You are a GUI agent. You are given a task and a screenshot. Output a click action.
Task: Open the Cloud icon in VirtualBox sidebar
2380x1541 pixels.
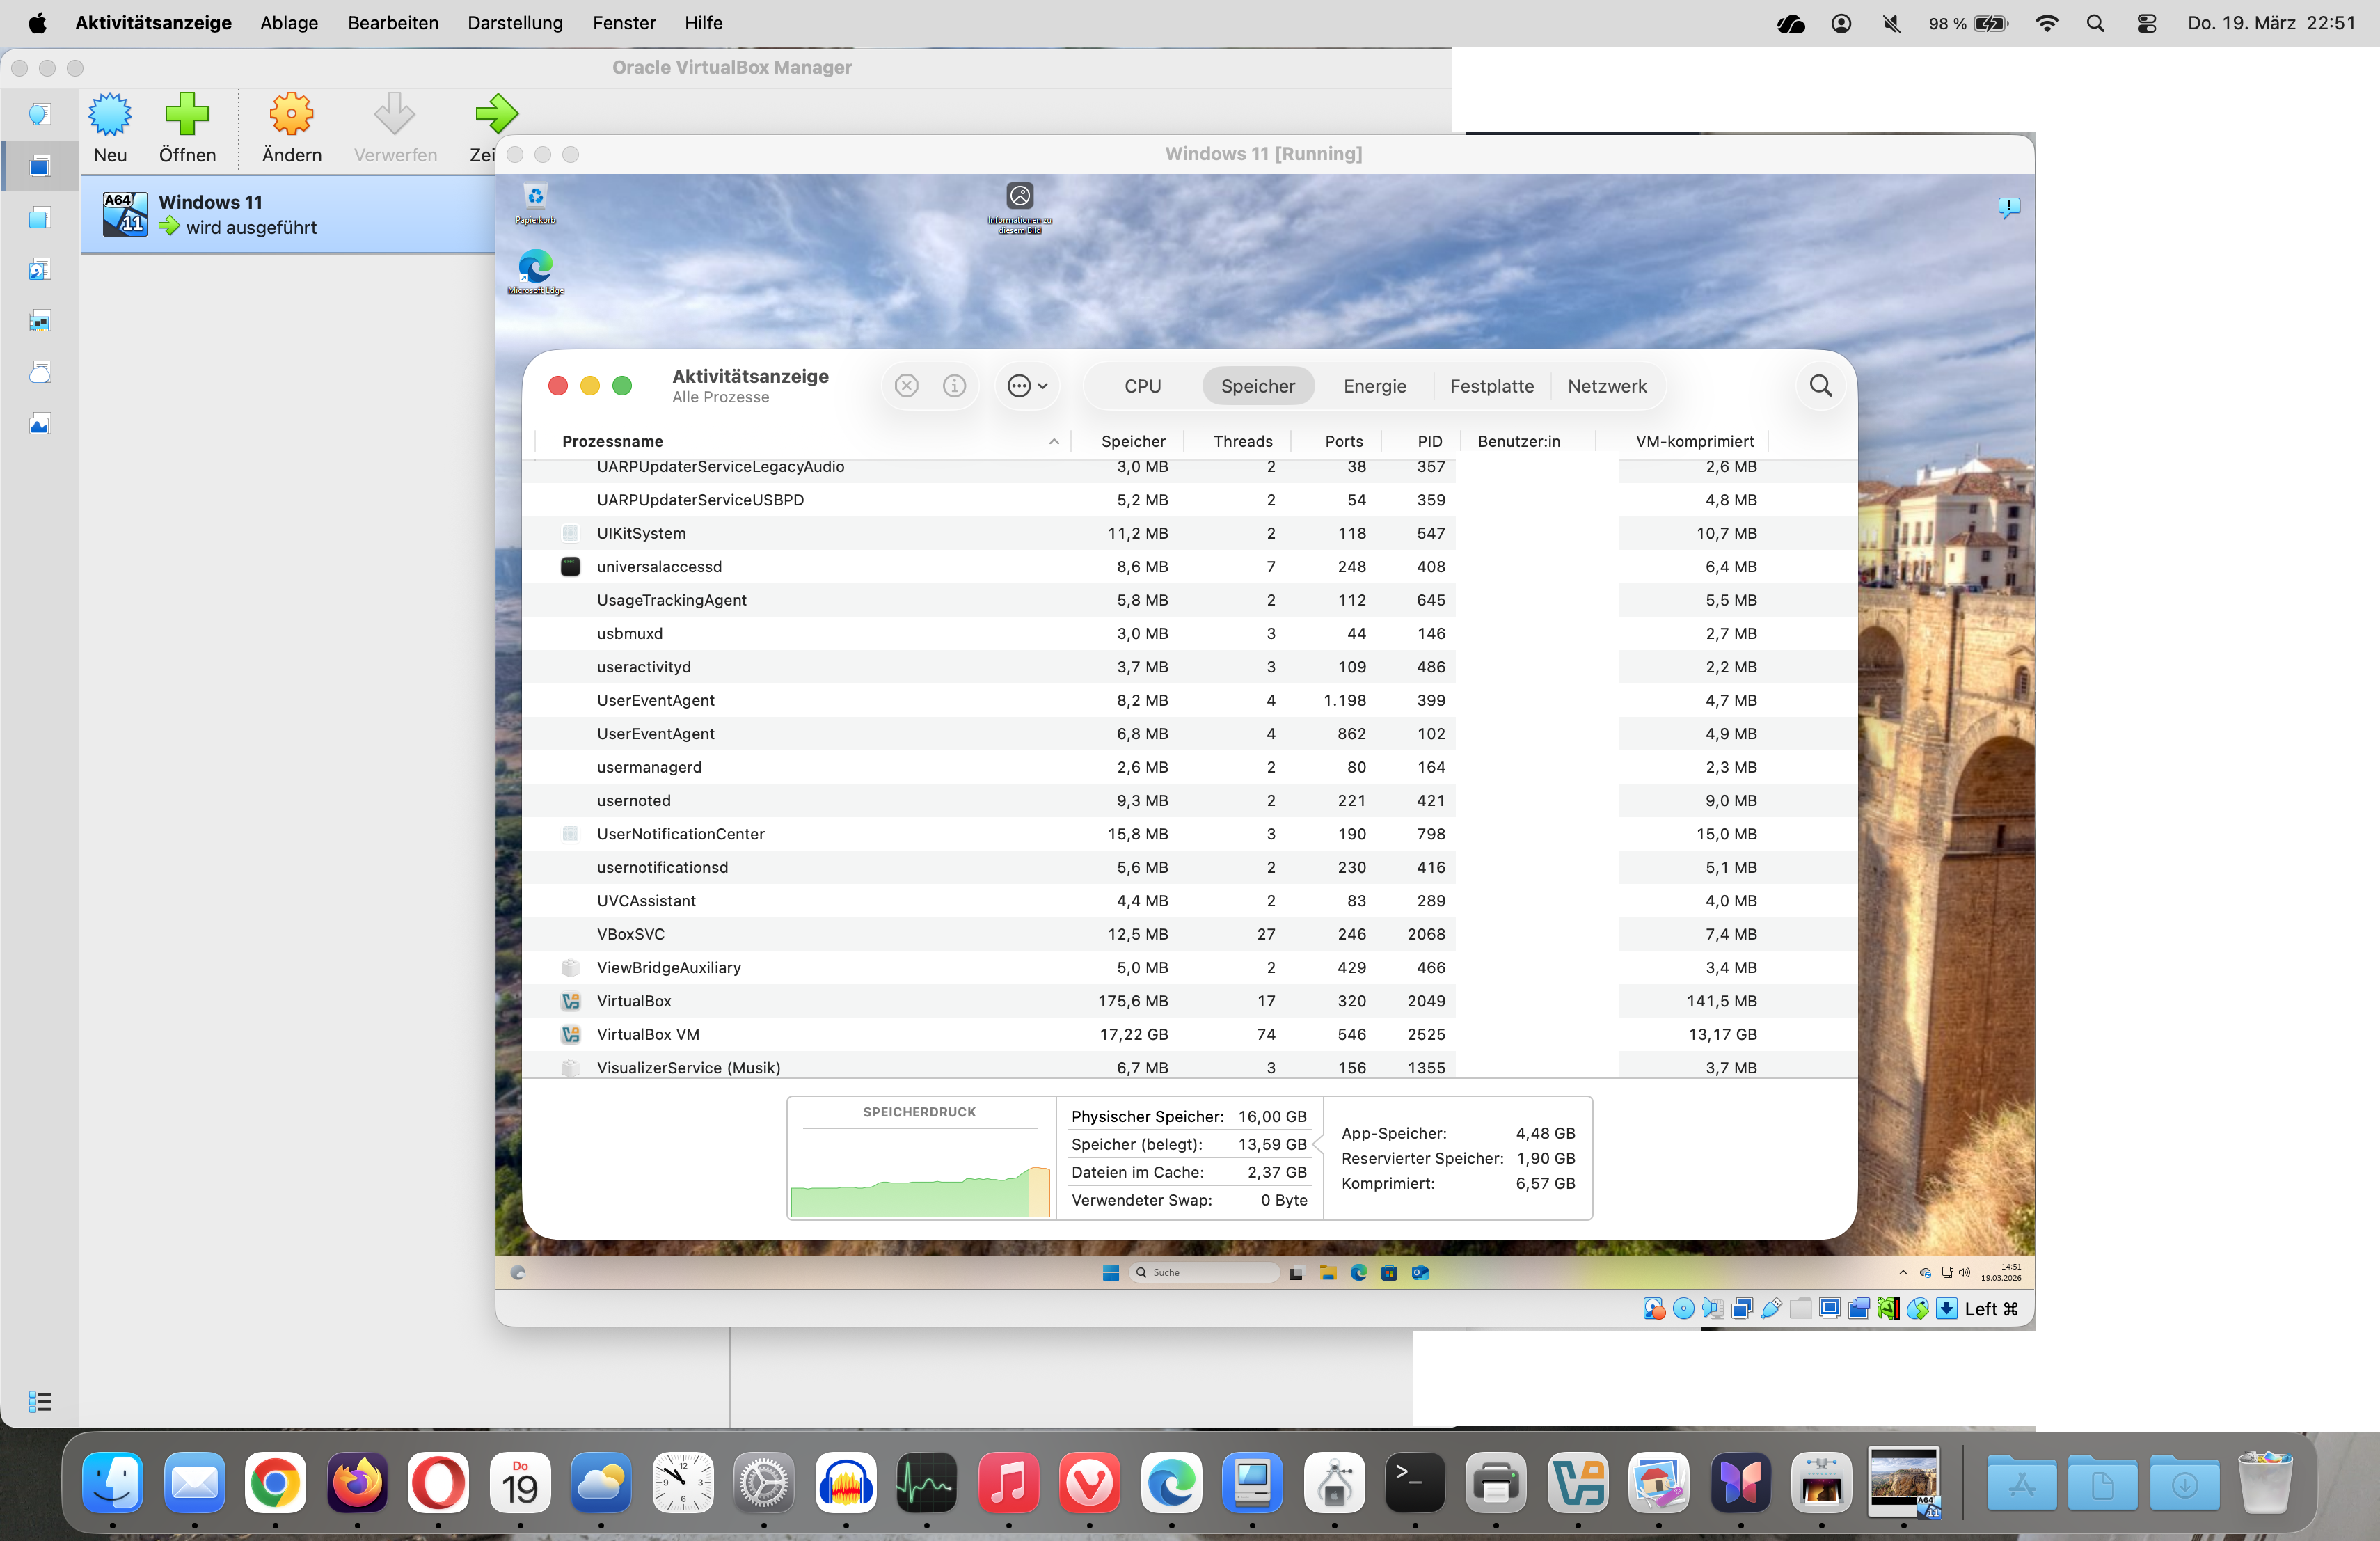pos(40,373)
